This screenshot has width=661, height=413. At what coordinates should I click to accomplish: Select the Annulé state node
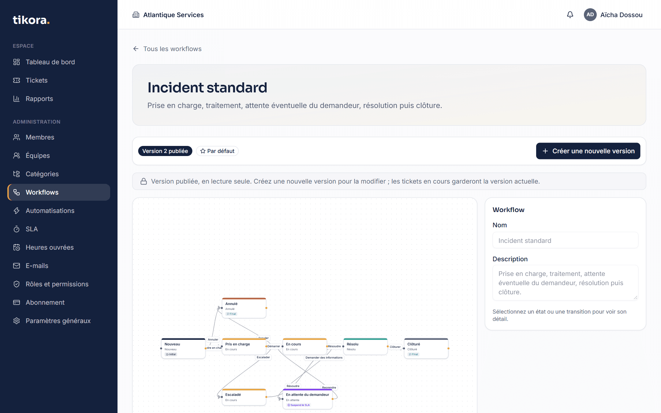coord(244,308)
